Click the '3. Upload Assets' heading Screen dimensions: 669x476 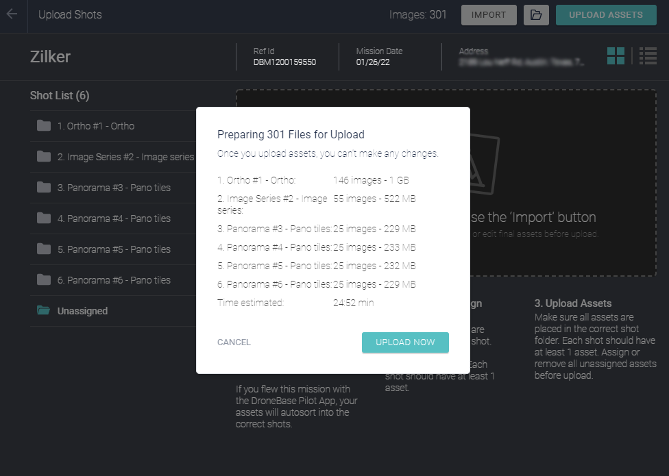tap(572, 303)
